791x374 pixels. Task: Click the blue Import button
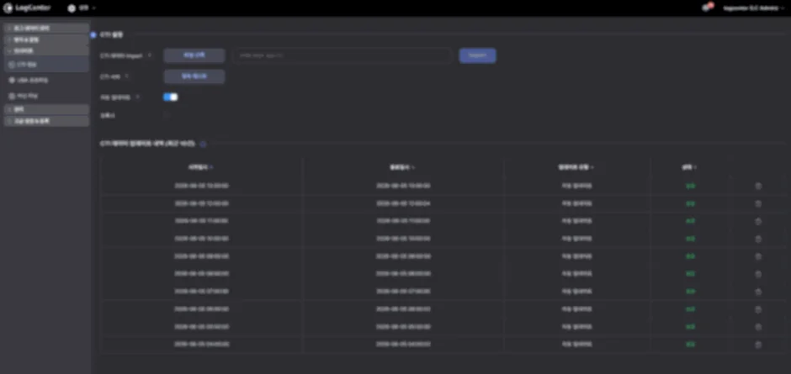[477, 55]
